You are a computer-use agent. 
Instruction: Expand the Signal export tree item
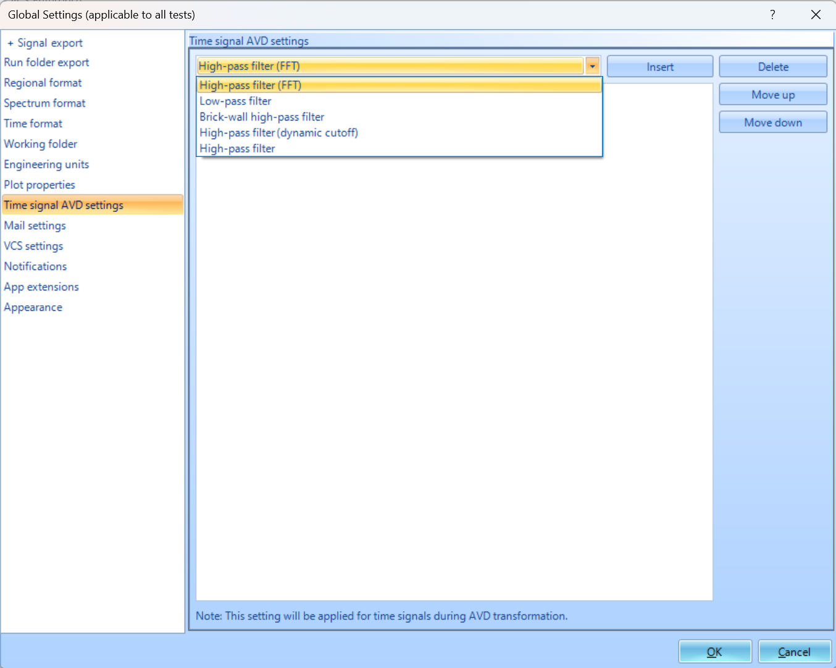click(x=10, y=43)
